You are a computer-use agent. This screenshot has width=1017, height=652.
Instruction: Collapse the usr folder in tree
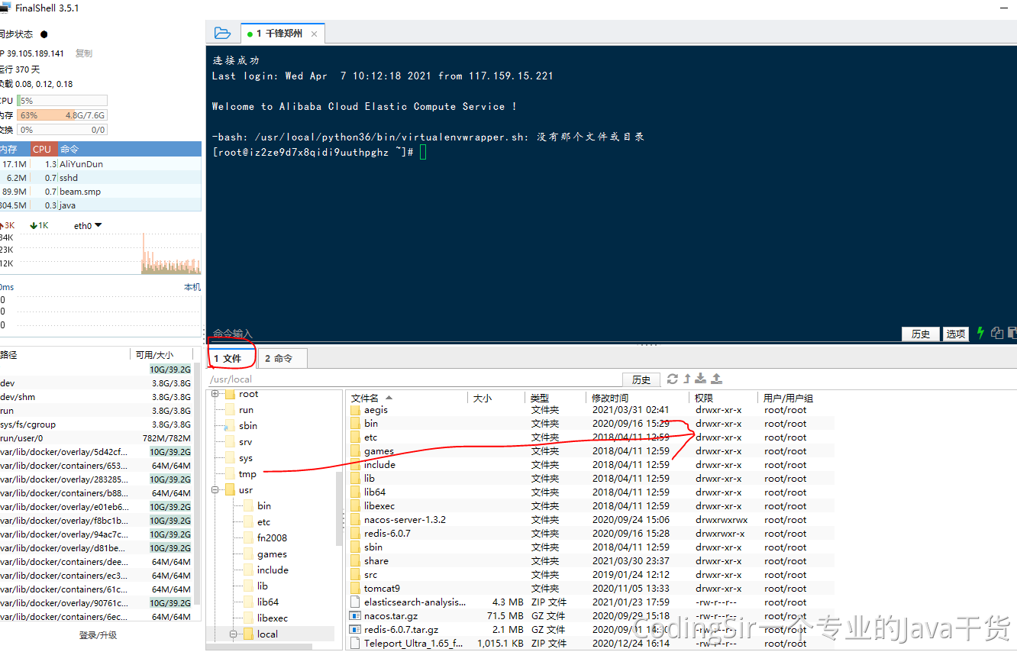[x=215, y=490]
